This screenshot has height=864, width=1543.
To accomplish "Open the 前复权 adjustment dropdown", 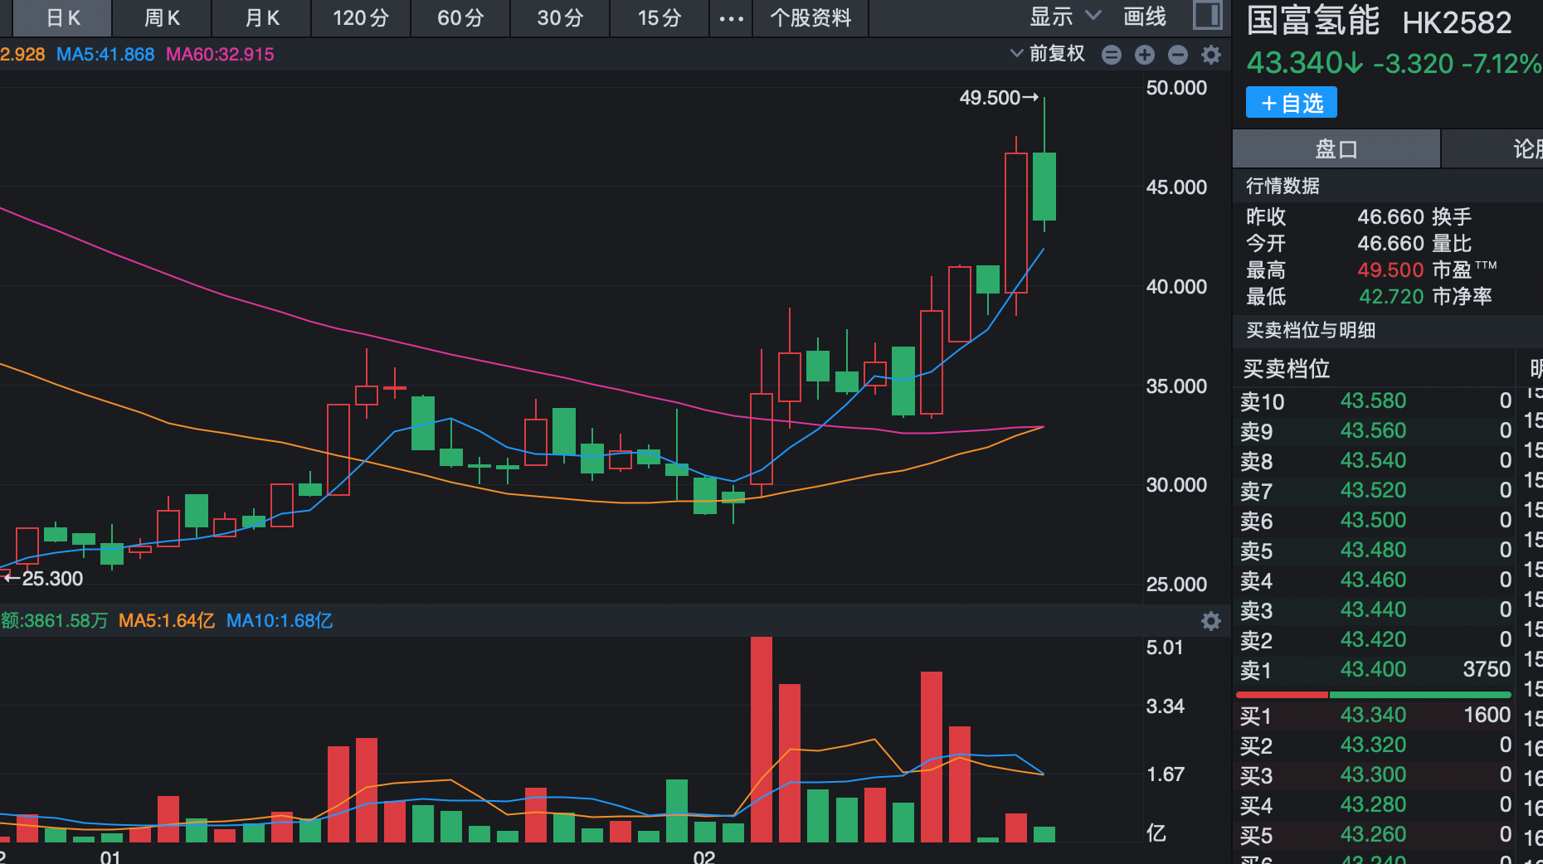I will point(1048,54).
